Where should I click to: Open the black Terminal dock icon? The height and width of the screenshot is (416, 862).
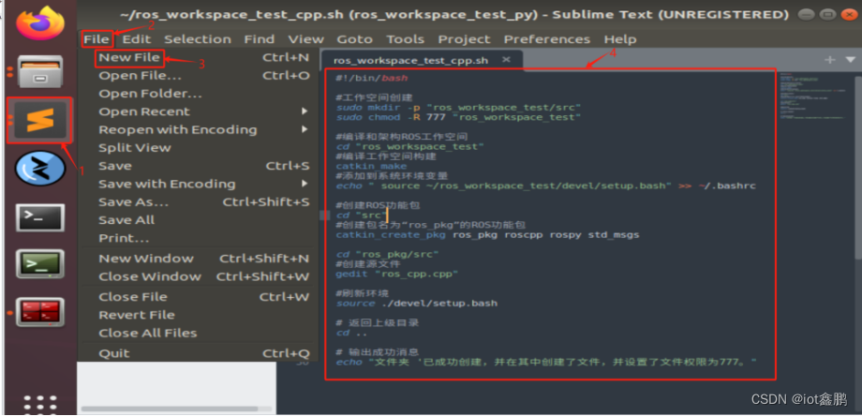[39, 217]
